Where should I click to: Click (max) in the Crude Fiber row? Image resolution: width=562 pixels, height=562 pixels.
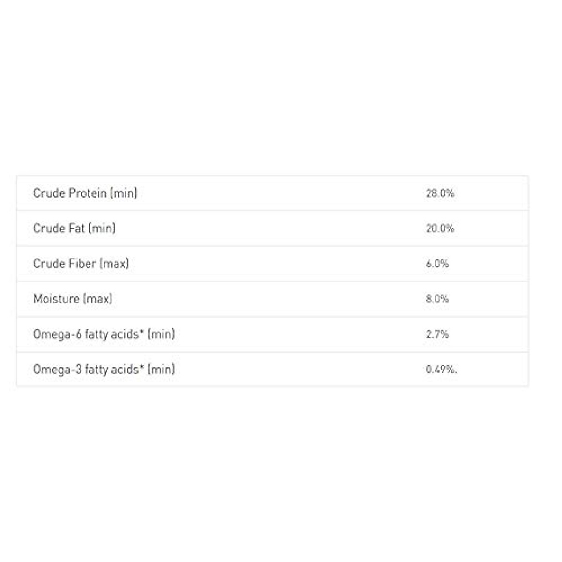[x=114, y=263]
